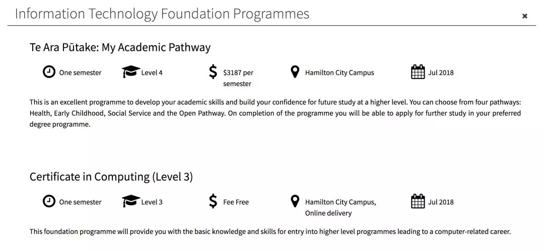Click the Te Ara Pūtake programme description paragraph

275,114
